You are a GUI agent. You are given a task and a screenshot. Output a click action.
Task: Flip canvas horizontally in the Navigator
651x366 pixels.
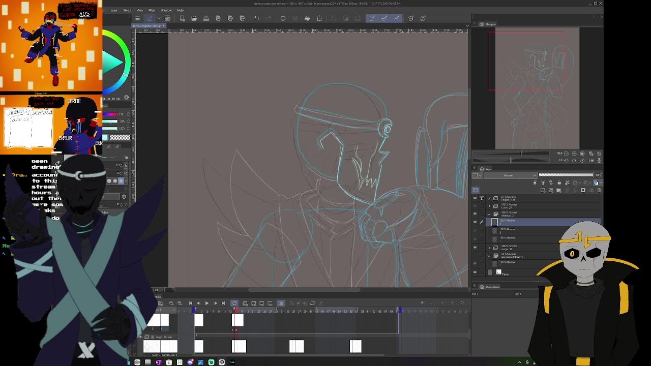pos(591,161)
